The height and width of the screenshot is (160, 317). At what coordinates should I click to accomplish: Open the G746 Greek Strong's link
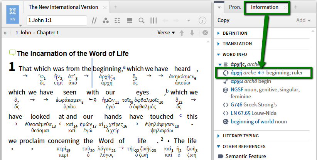[236, 104]
